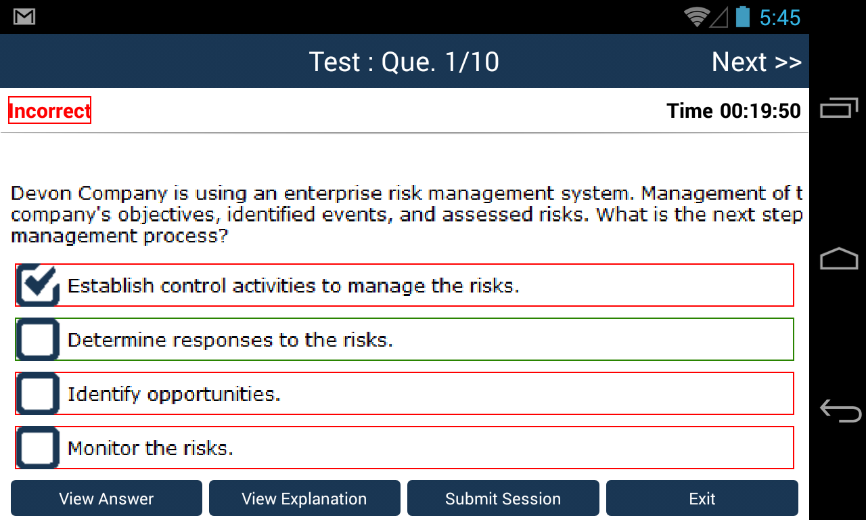This screenshot has width=866, height=520.
Task: Click Submit Session button
Action: [503, 499]
